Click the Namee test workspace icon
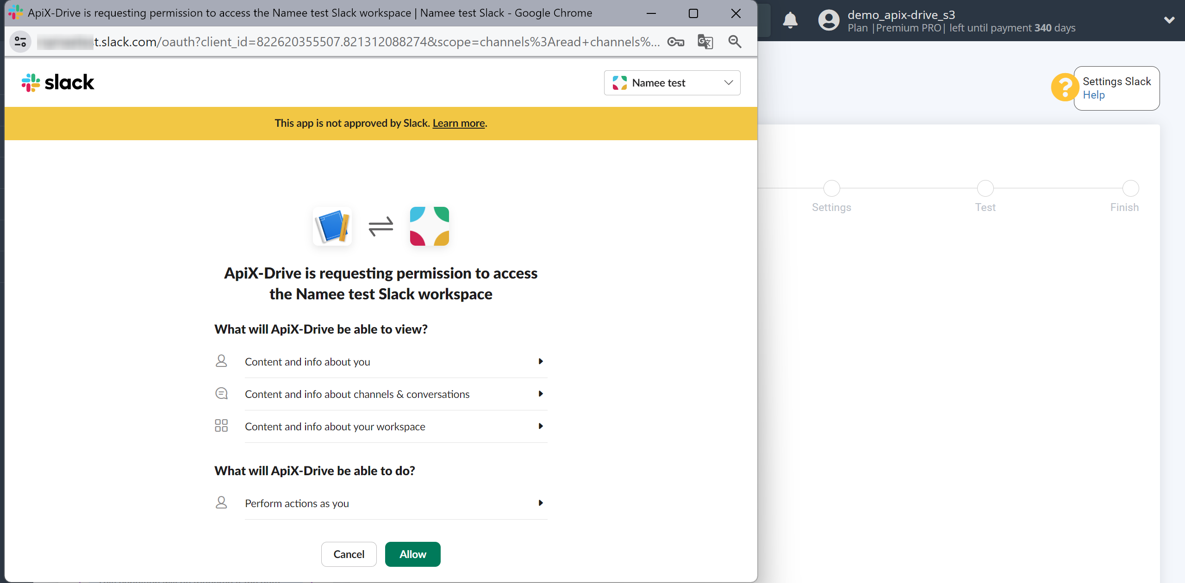The width and height of the screenshot is (1185, 583). coord(620,82)
